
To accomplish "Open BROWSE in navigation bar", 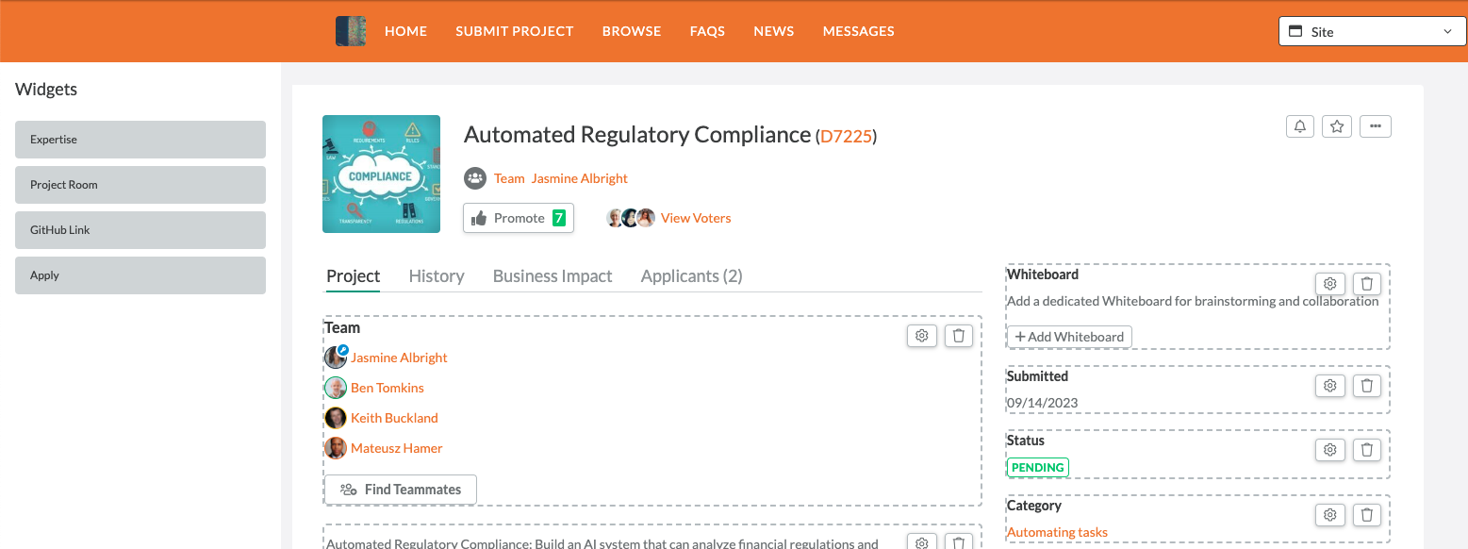I will (x=632, y=31).
